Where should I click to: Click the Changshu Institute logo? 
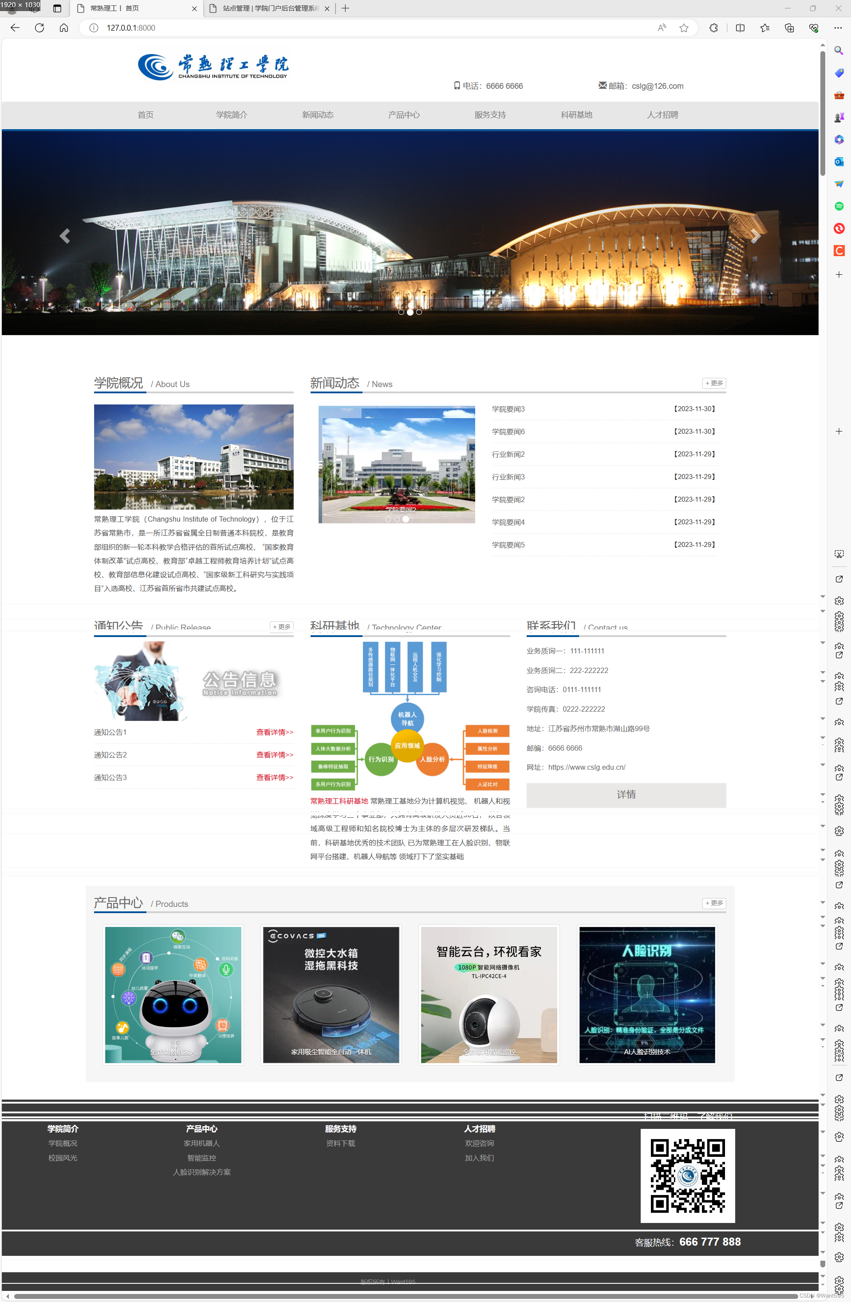click(213, 67)
